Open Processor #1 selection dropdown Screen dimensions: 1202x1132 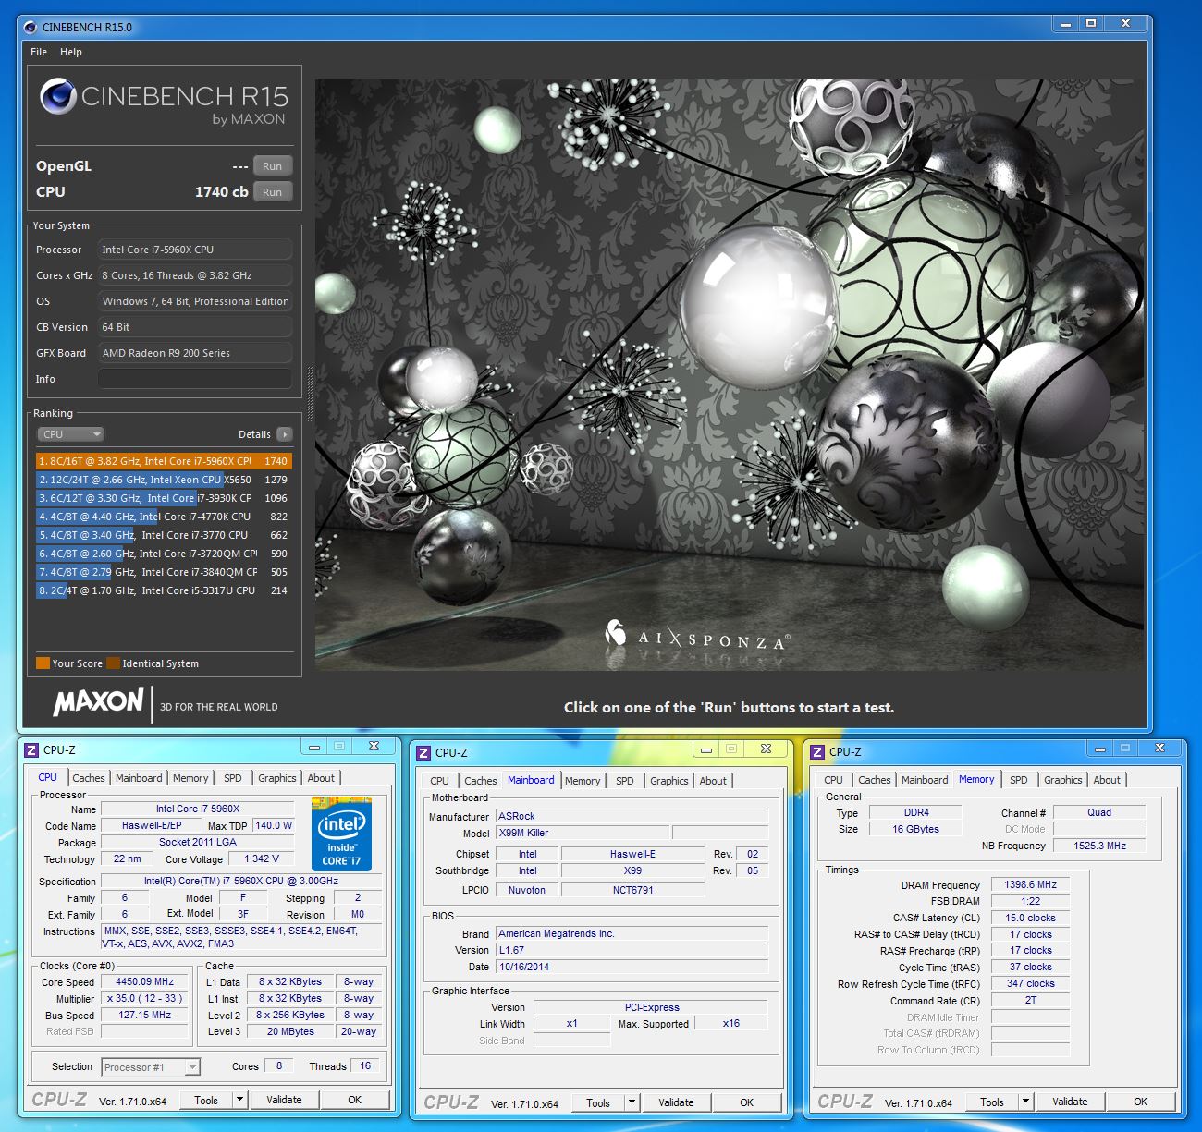coord(151,1067)
